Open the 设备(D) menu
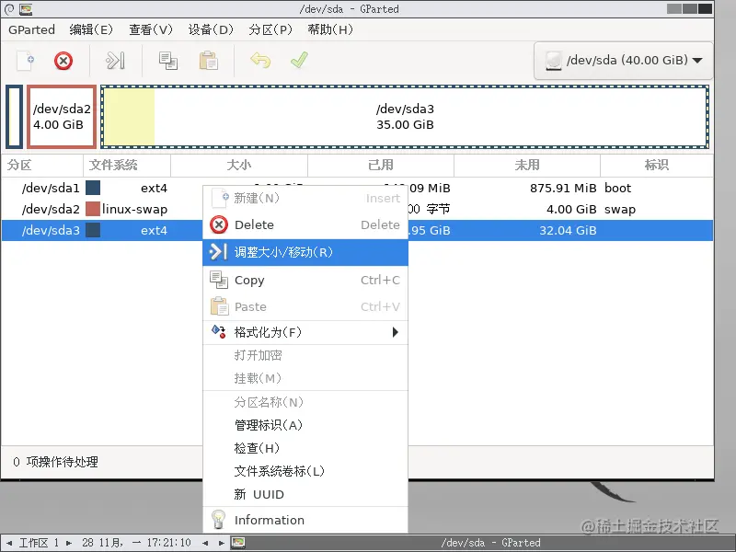Viewport: 736px width, 552px height. [211, 29]
